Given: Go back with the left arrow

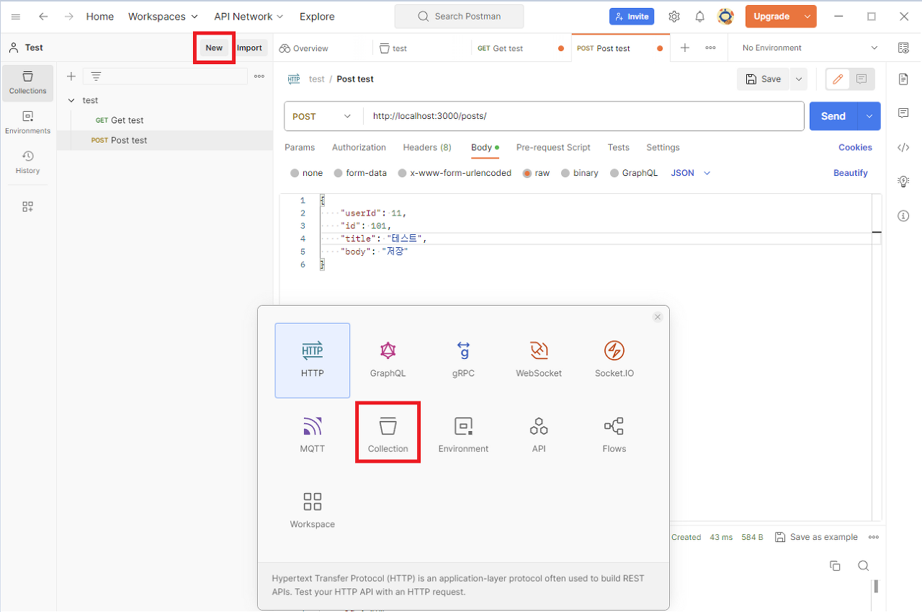Looking at the screenshot, I should pyautogui.click(x=43, y=16).
